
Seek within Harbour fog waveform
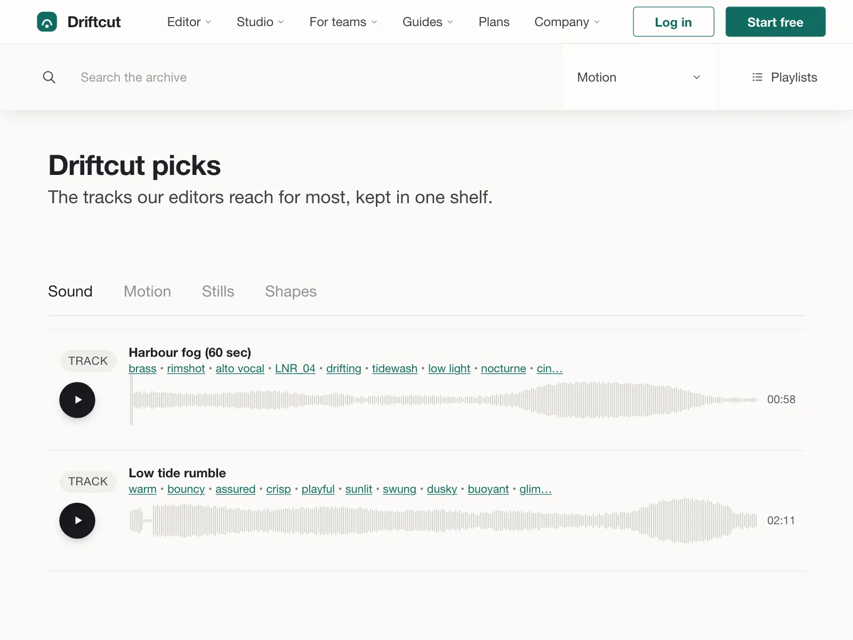(x=443, y=400)
